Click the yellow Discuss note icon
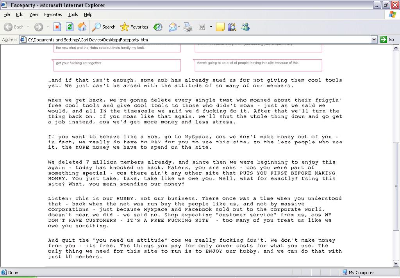Screen dimensions: 400x278 220,27
